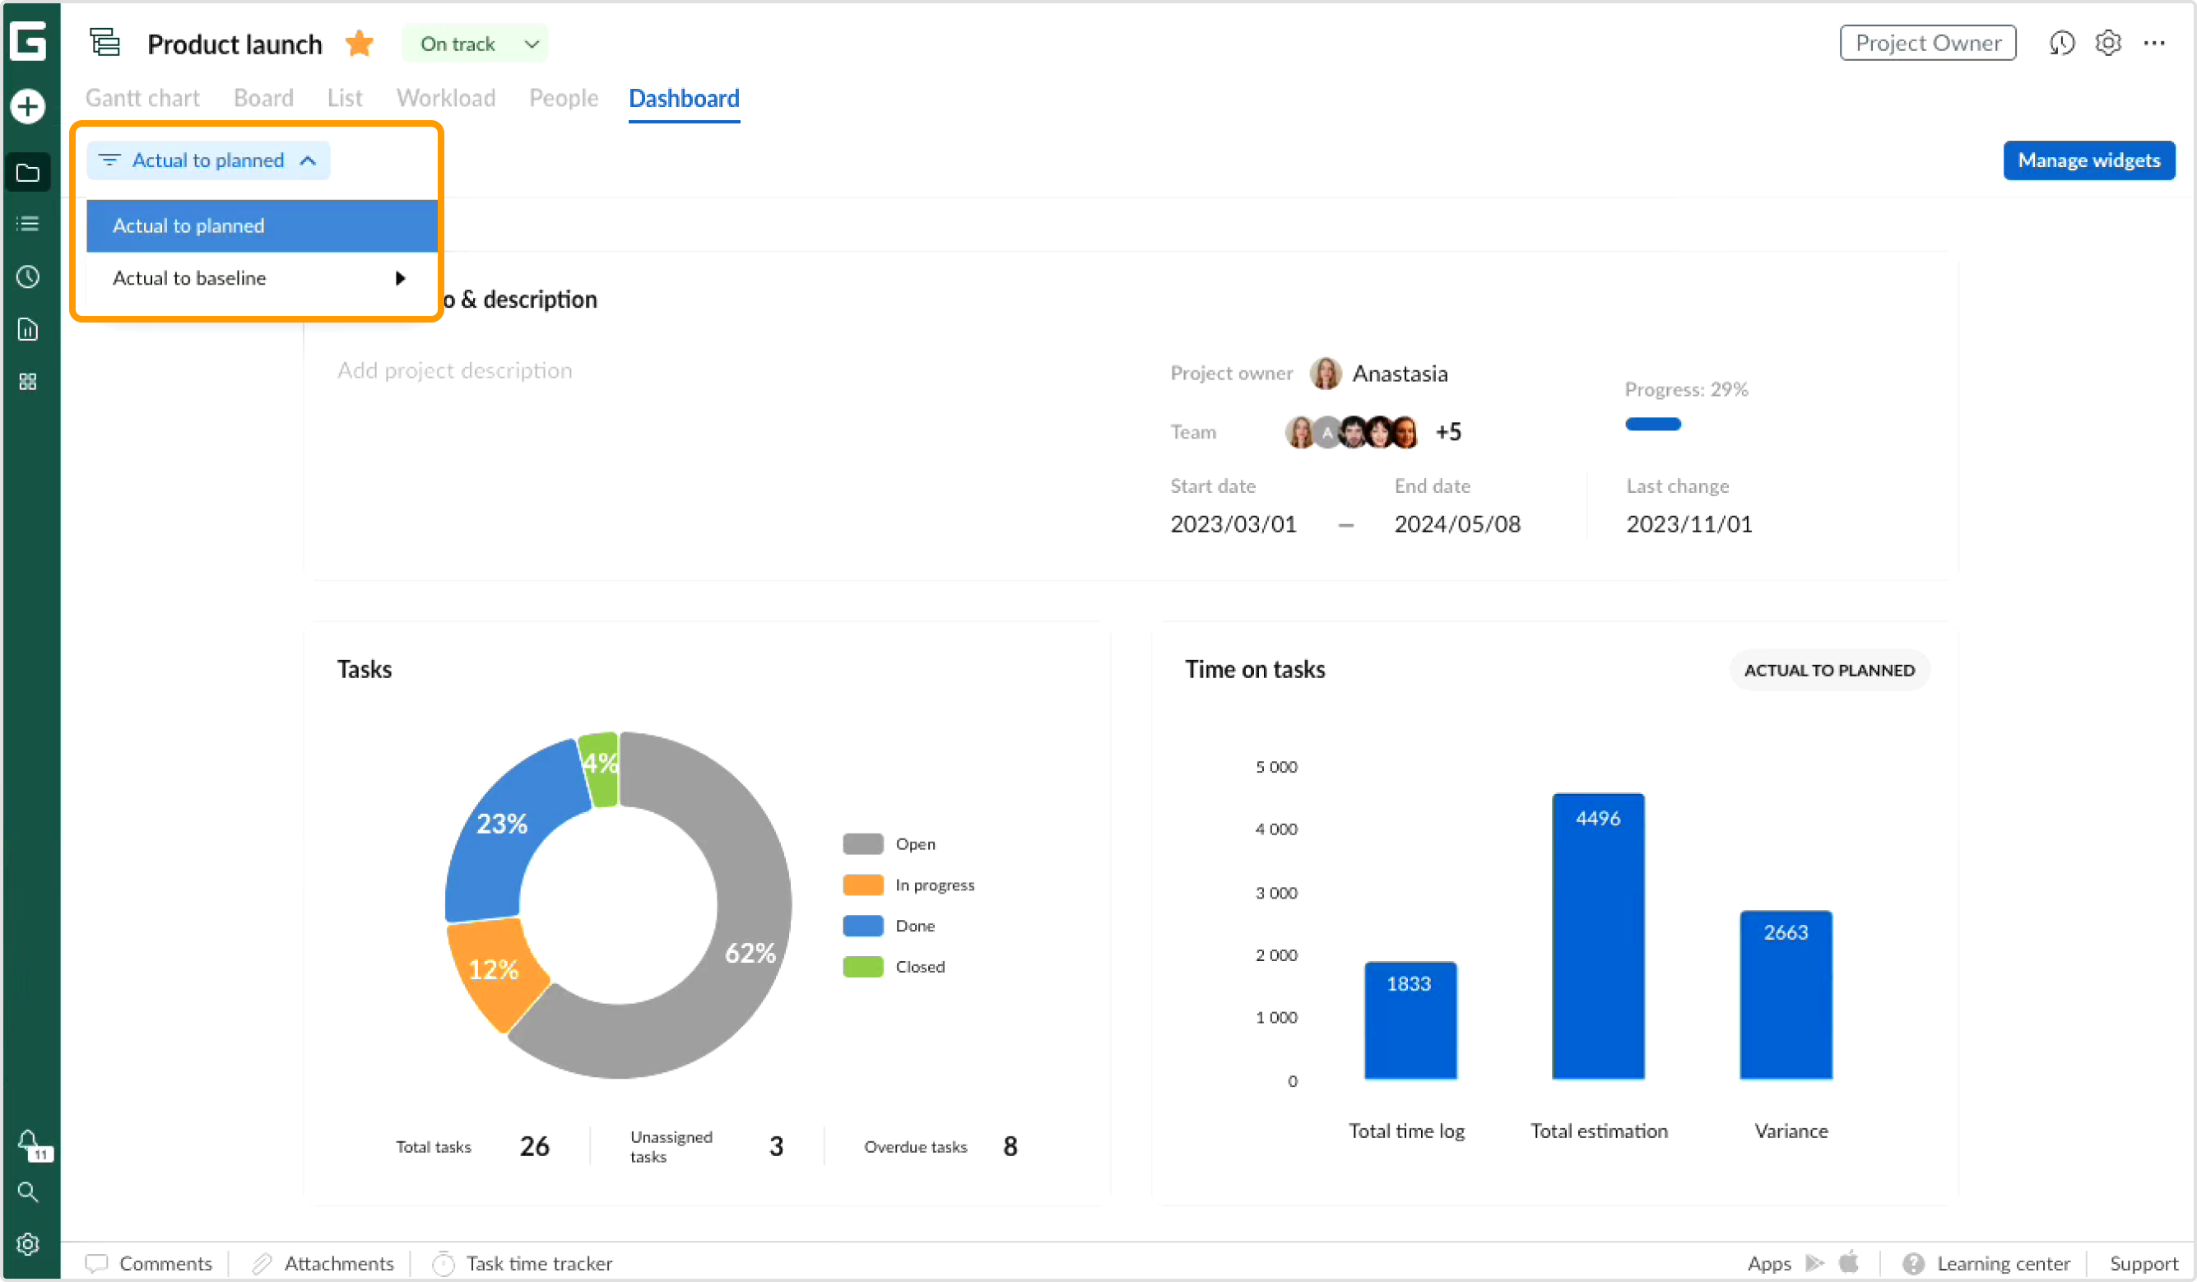Open the time log clock icon in sidebar
2197x1282 pixels.
point(27,276)
